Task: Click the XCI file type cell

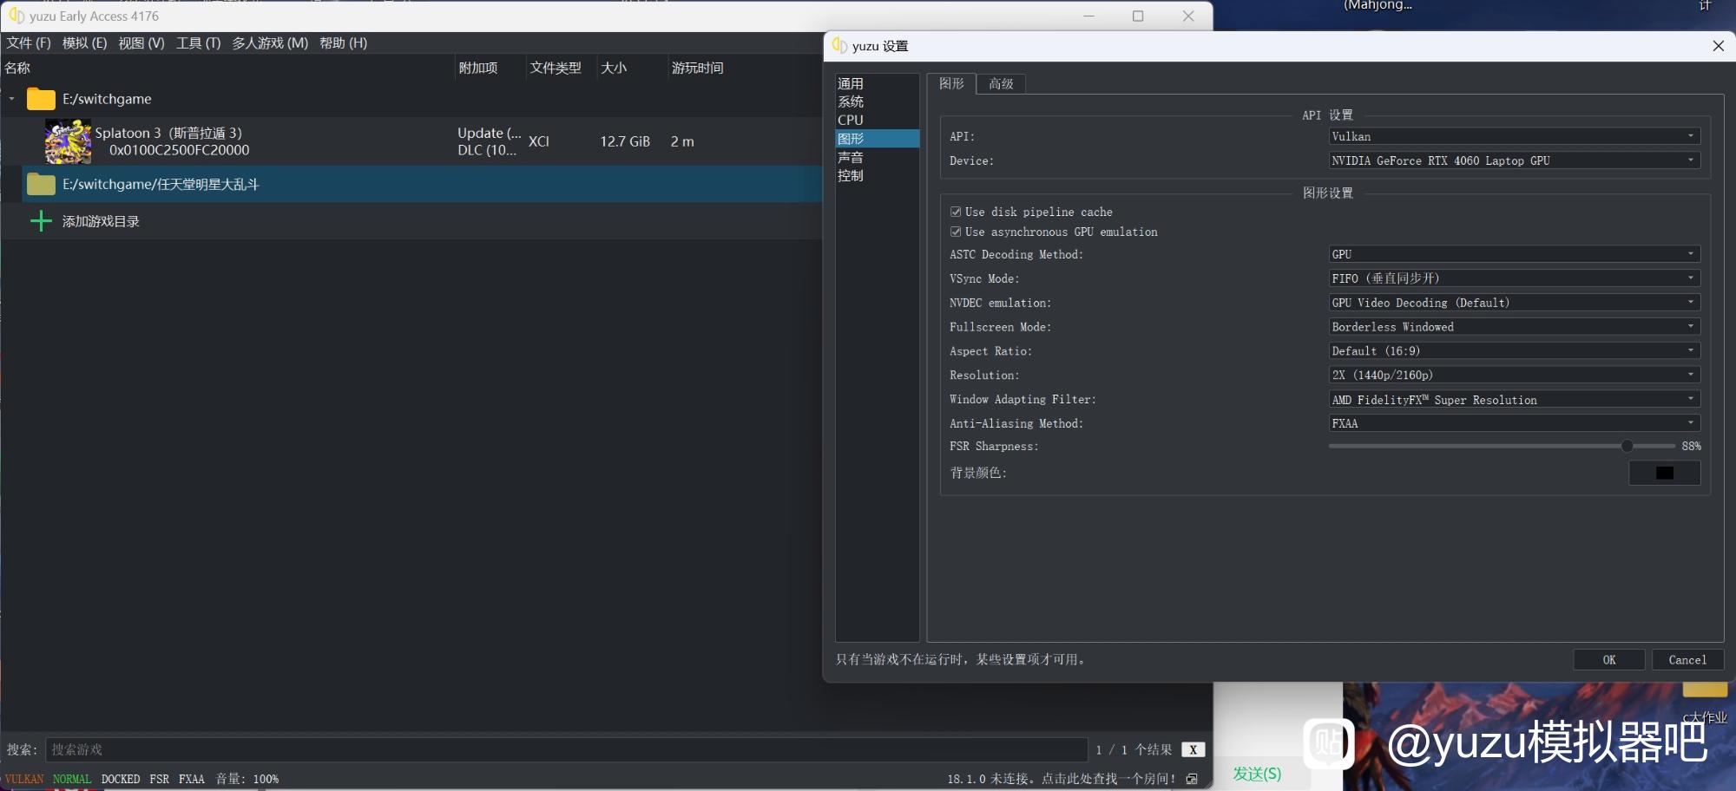Action: pos(539,141)
